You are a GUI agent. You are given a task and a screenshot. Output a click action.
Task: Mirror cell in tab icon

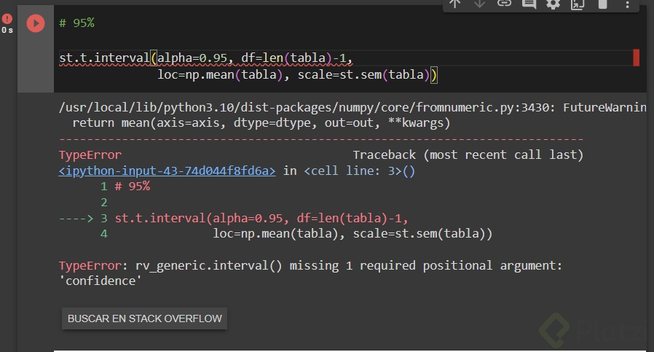578,4
